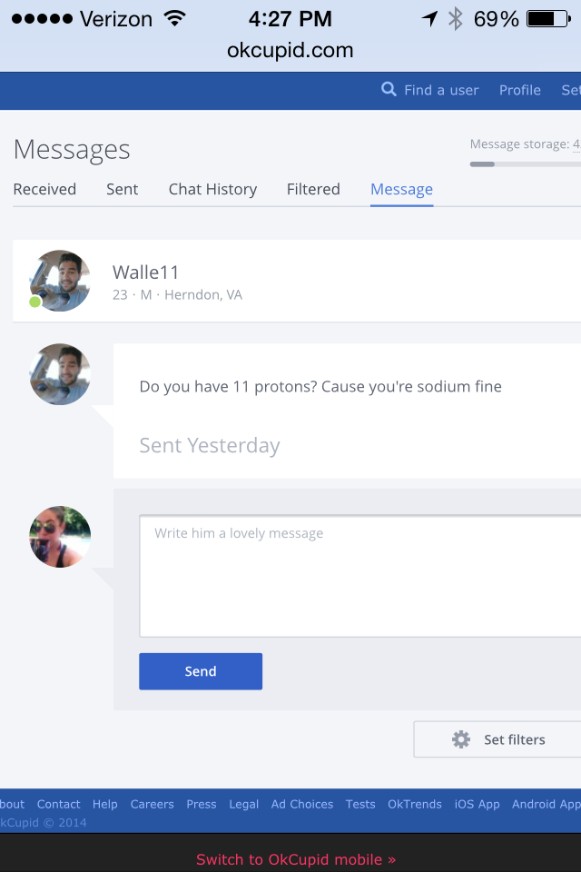Screen dimensions: 581x872
Task: Click the magnifying glass search icon
Action: point(389,89)
